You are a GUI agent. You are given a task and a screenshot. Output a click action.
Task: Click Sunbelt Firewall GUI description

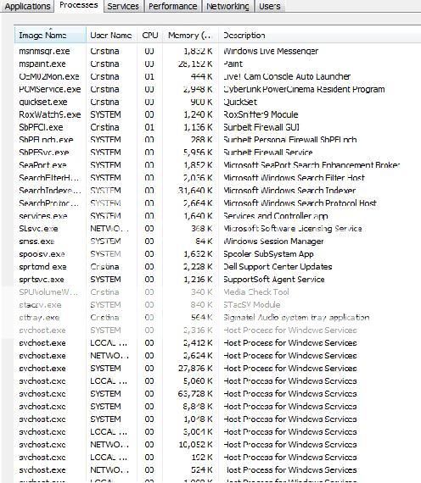261,127
